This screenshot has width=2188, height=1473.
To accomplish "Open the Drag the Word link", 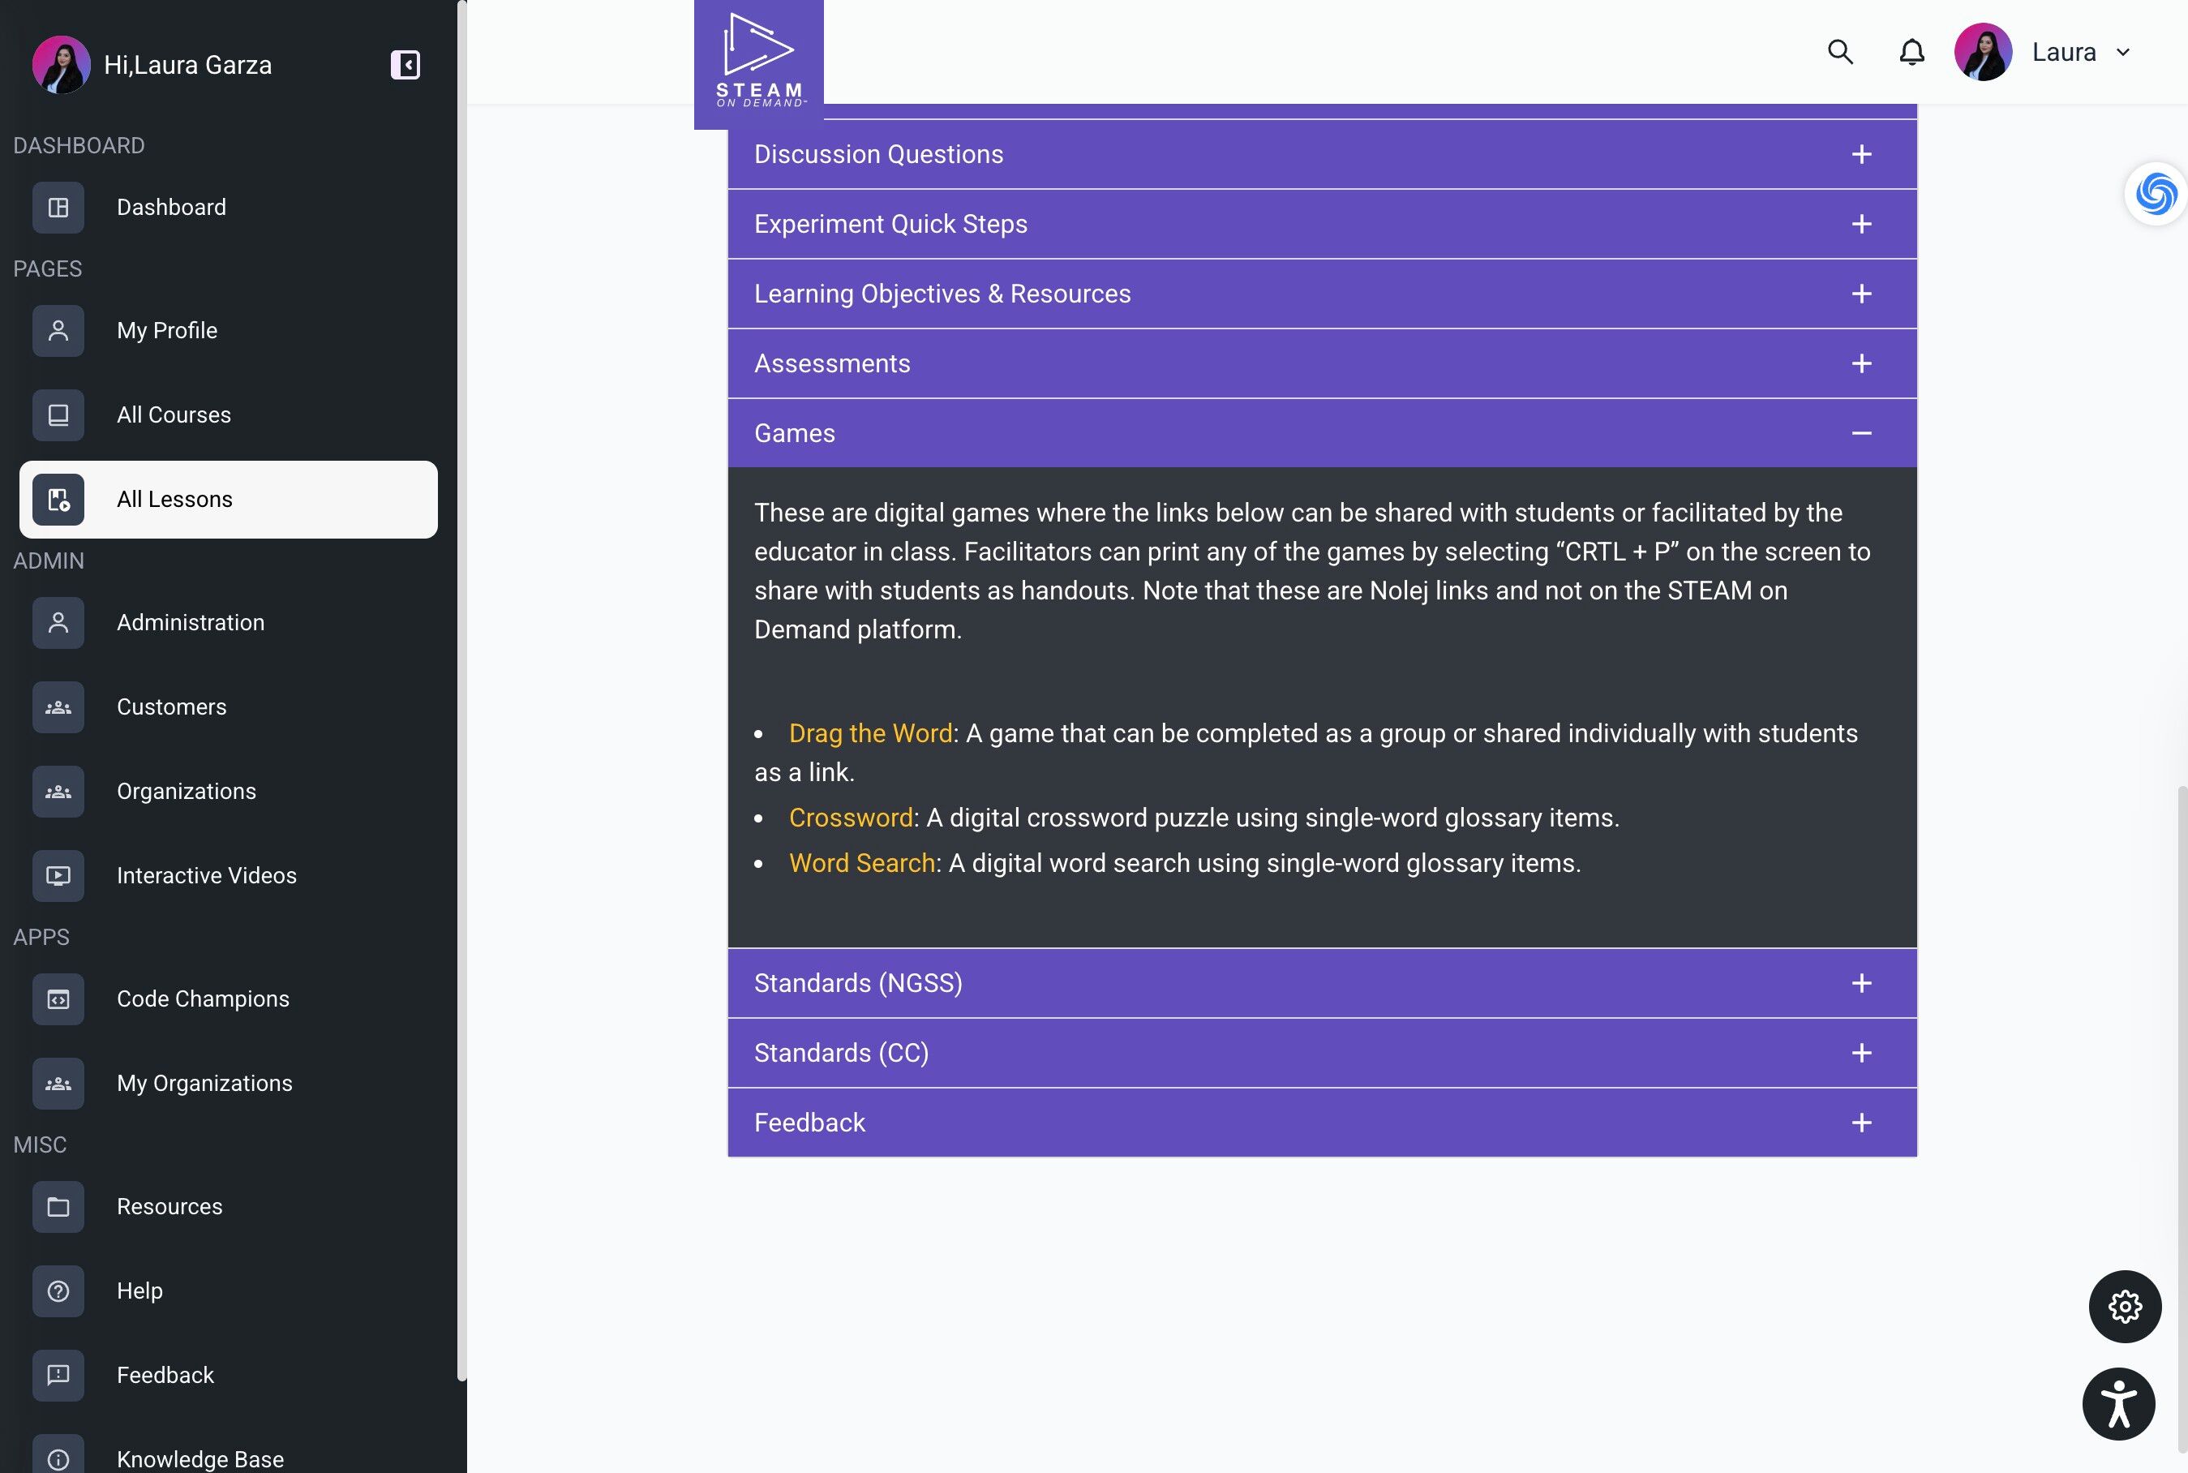I will pyautogui.click(x=870, y=734).
